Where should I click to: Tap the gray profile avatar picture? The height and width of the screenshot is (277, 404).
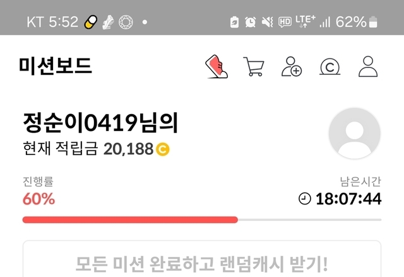[355, 133]
